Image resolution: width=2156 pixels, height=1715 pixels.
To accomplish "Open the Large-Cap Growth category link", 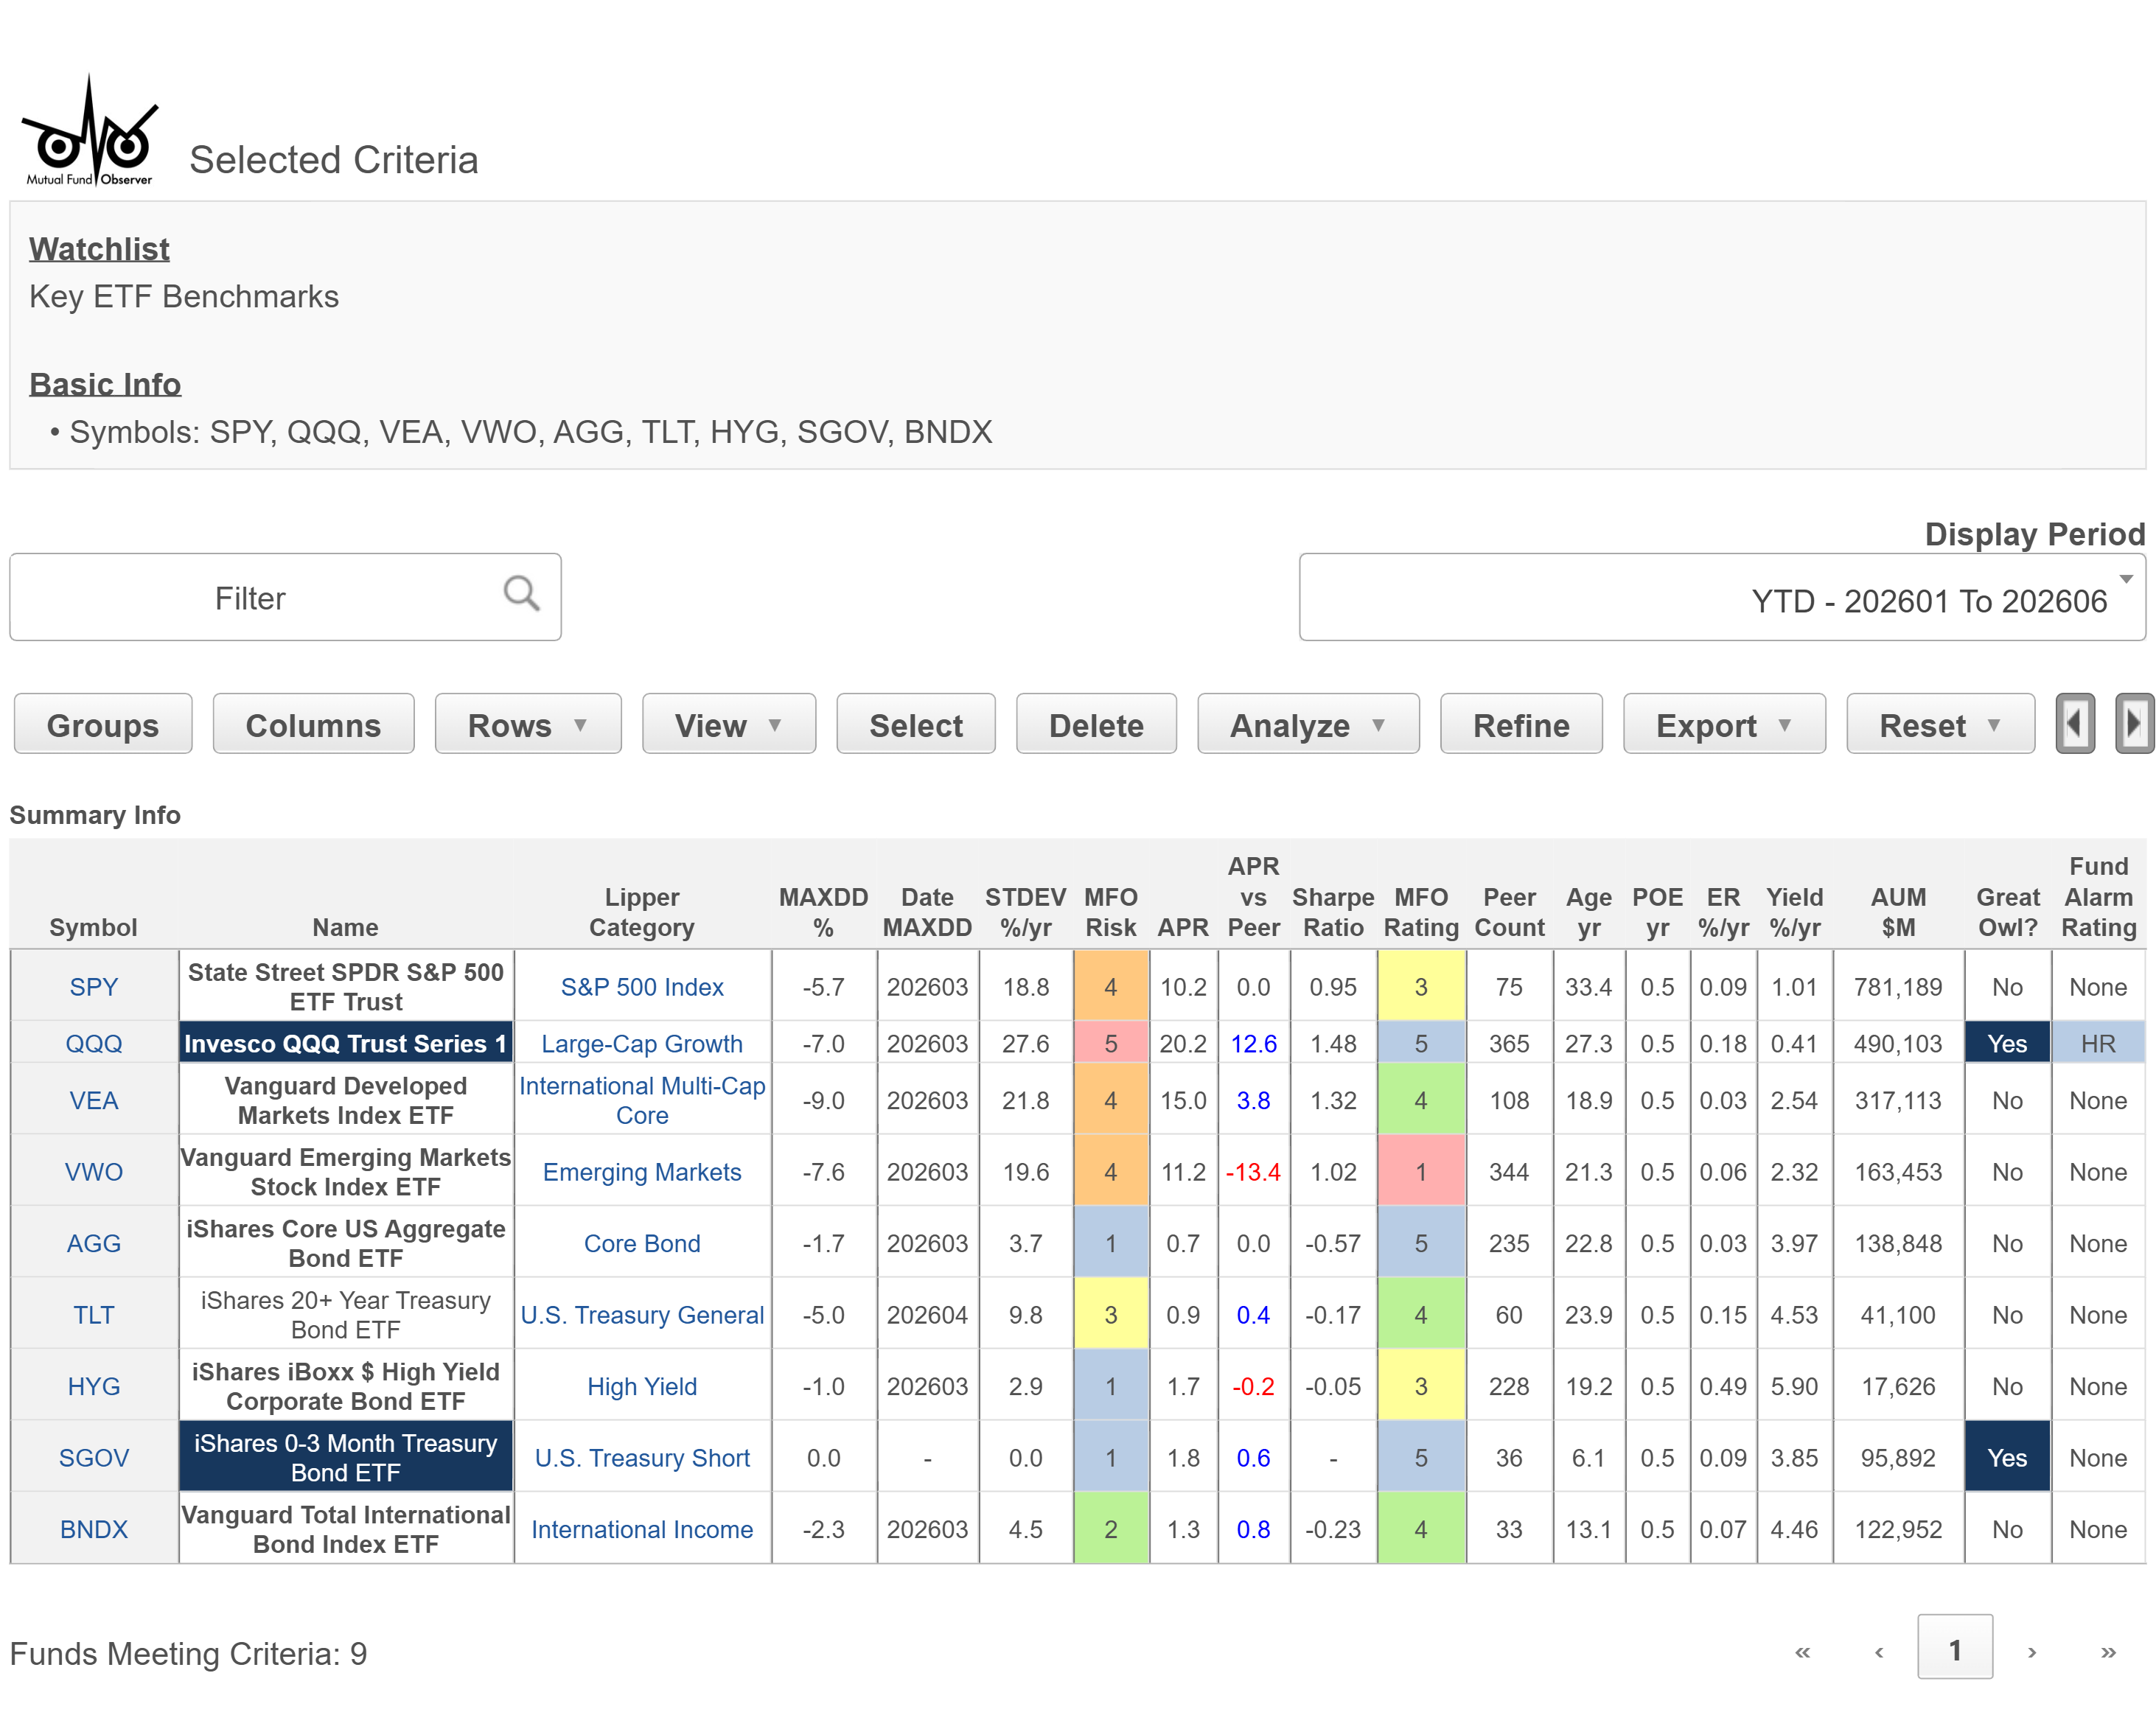I will click(642, 1043).
